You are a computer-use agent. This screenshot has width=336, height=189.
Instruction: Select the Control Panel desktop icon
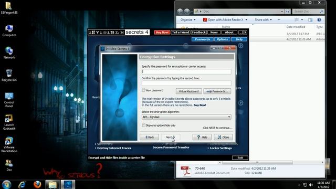pyautogui.click(x=9, y=100)
